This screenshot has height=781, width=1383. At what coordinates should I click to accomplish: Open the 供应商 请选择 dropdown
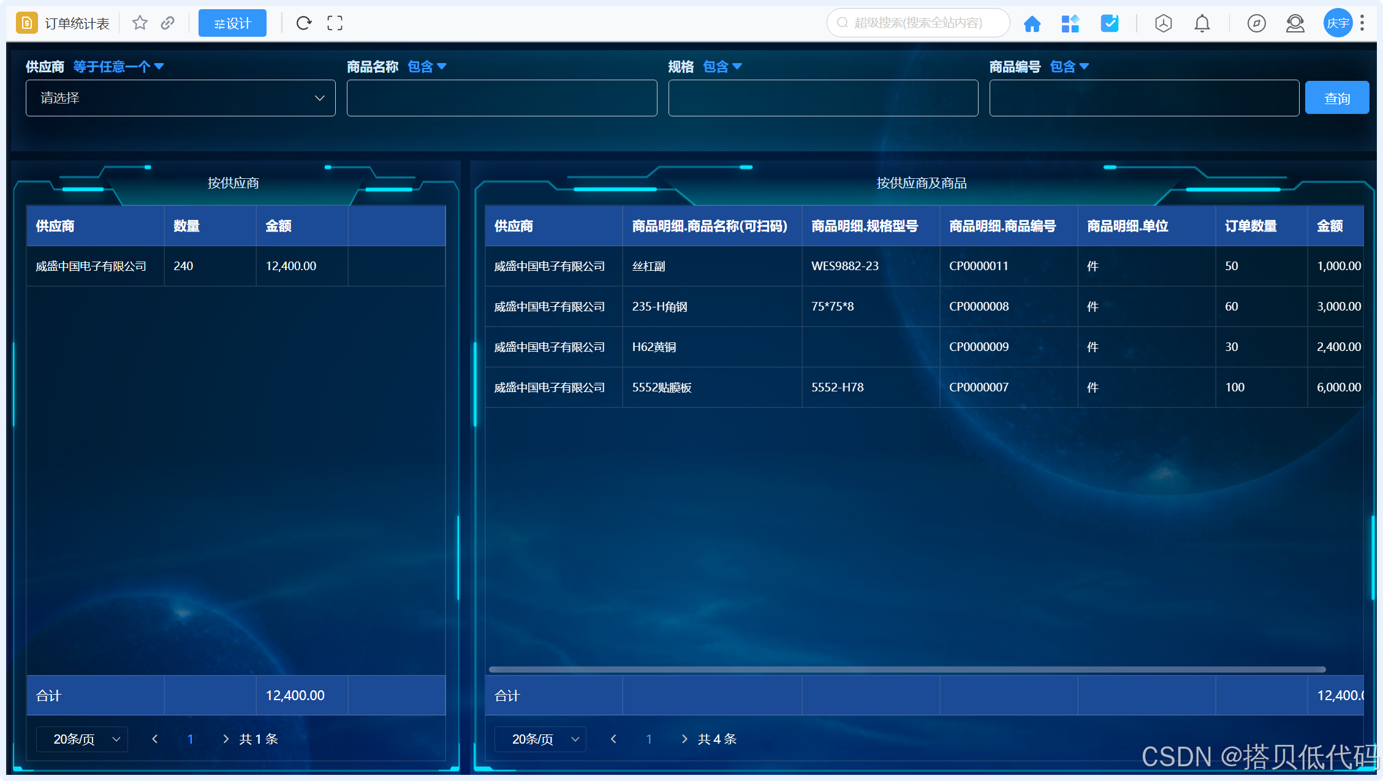[x=181, y=98]
